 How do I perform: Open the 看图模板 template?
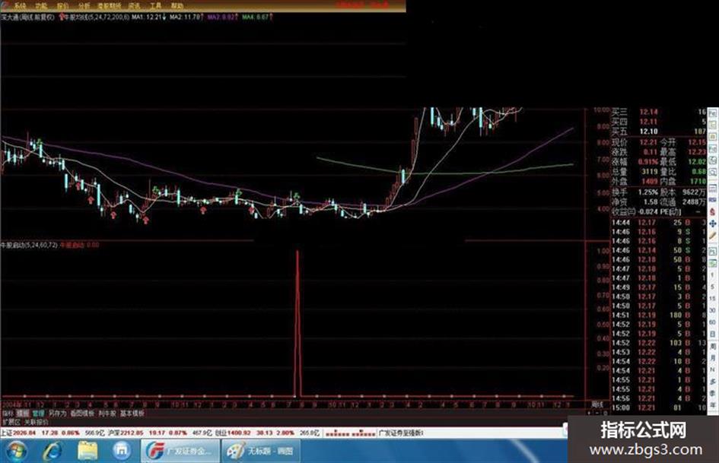click(x=81, y=413)
